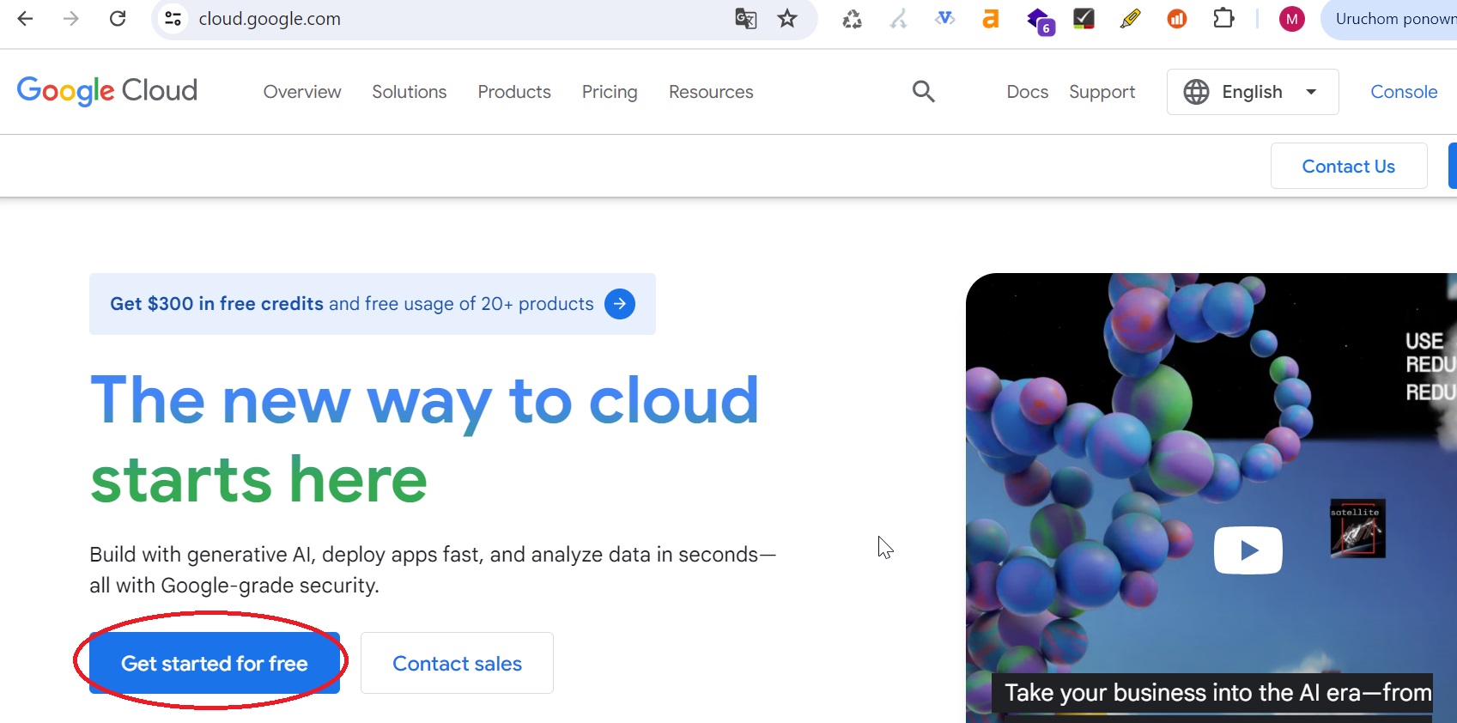This screenshot has height=723, width=1457.
Task: Click the video caption 'Take your business into the AI era'
Action: click(x=1212, y=693)
